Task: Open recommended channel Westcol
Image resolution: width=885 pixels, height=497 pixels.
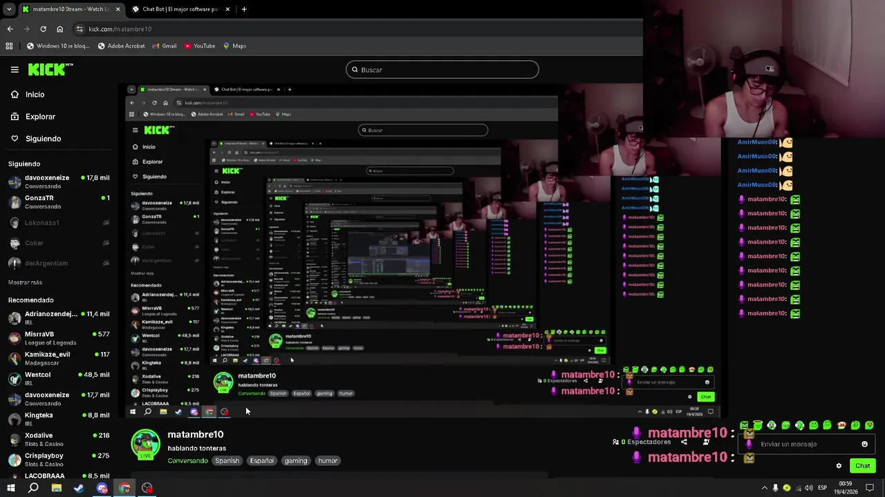Action: click(x=59, y=378)
